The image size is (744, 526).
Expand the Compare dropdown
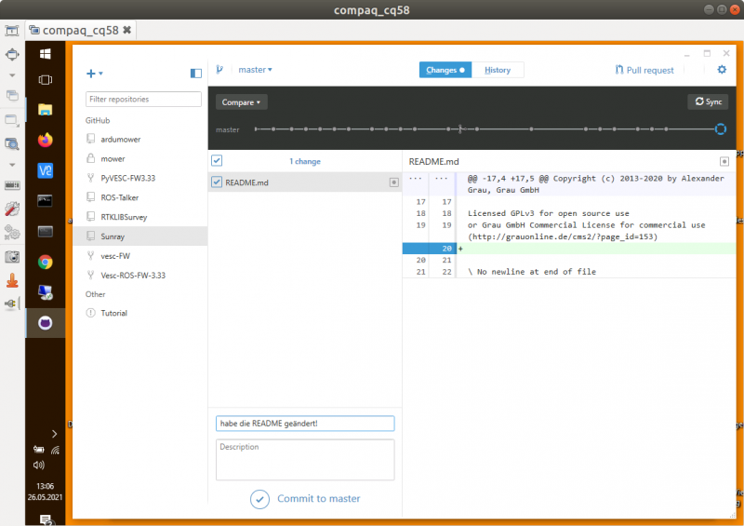[x=241, y=102]
